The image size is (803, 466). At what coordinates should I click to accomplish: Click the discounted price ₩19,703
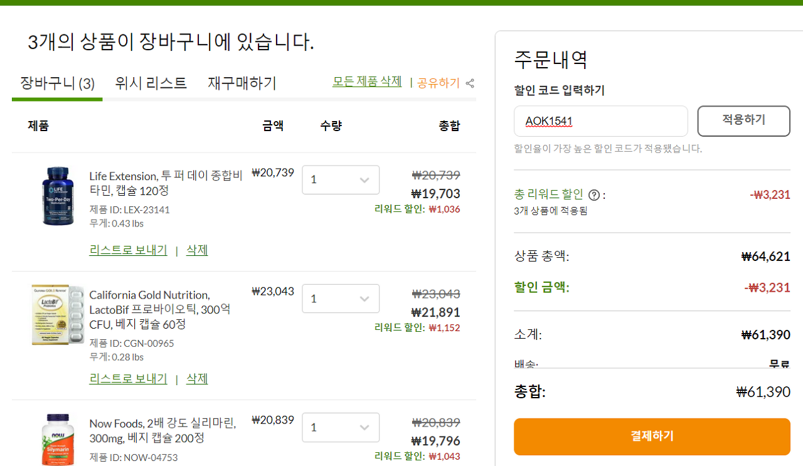[x=435, y=193]
